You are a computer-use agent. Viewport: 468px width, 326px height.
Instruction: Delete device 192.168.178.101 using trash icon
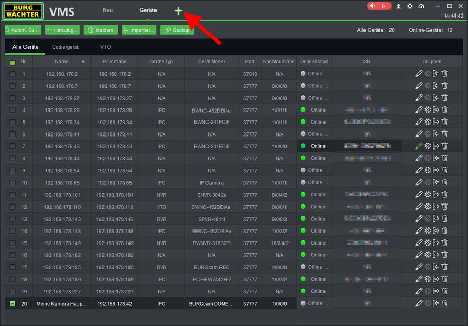pos(445,195)
